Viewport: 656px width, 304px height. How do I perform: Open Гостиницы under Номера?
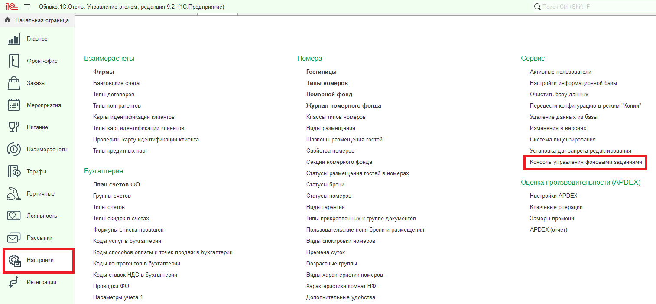coord(322,72)
